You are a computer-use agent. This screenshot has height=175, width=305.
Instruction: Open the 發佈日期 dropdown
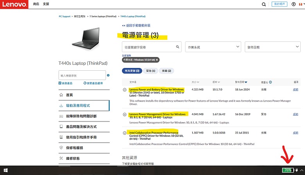click(x=273, y=47)
